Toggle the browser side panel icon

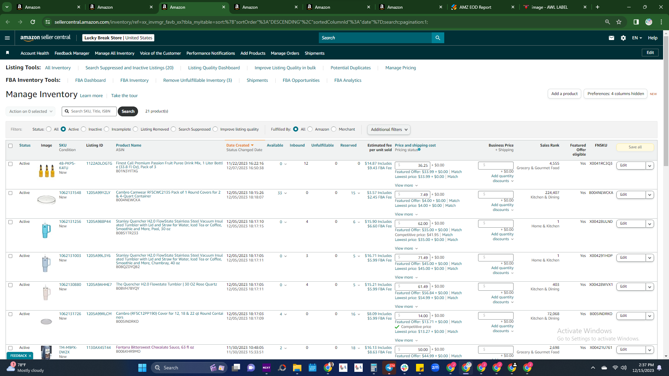[x=636, y=22]
